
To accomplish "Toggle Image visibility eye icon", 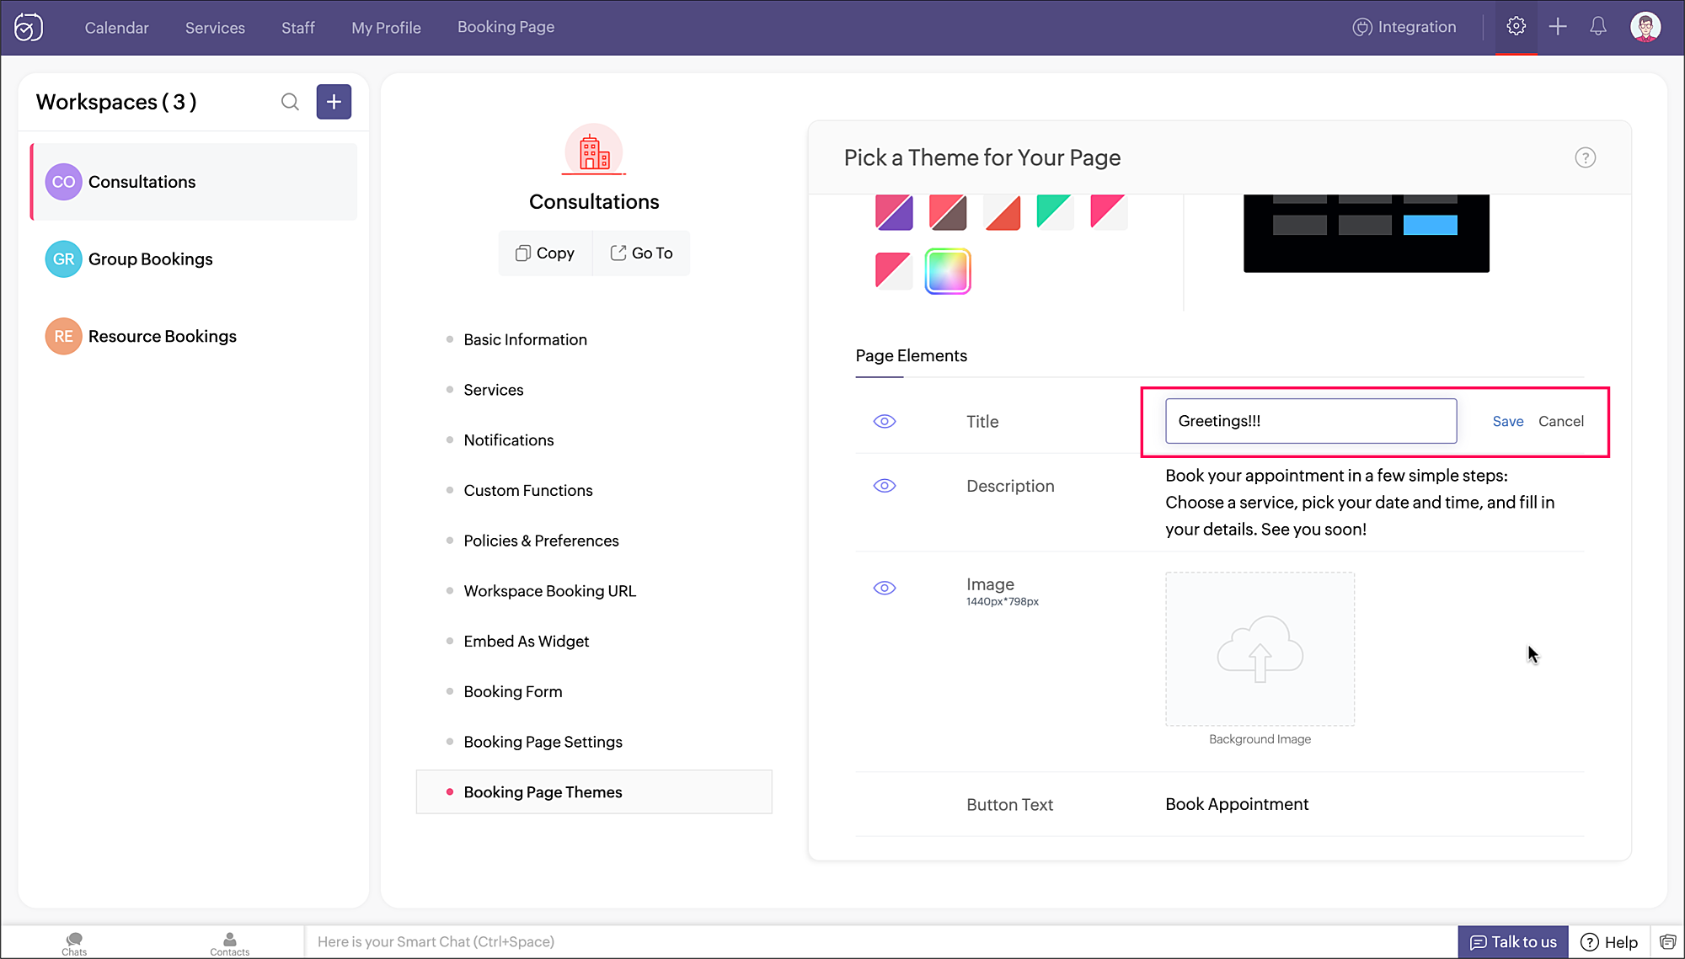I will pyautogui.click(x=884, y=588).
